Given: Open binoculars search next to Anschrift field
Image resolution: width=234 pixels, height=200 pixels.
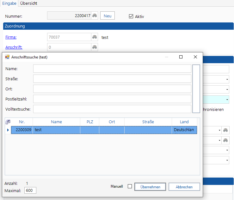Looking at the screenshot, I should coord(95,47).
